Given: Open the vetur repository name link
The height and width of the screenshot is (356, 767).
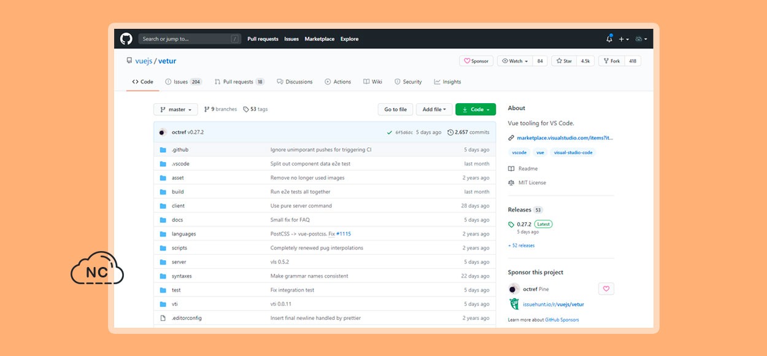Looking at the screenshot, I should click(x=167, y=61).
